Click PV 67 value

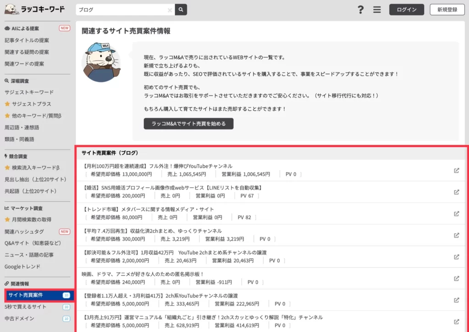click(x=247, y=196)
